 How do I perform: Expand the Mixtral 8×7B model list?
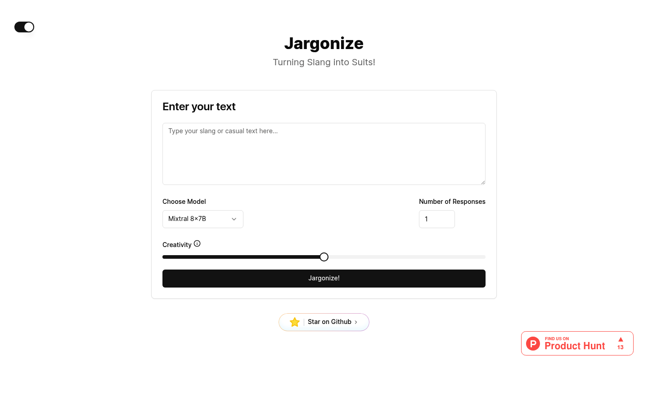coord(202,219)
